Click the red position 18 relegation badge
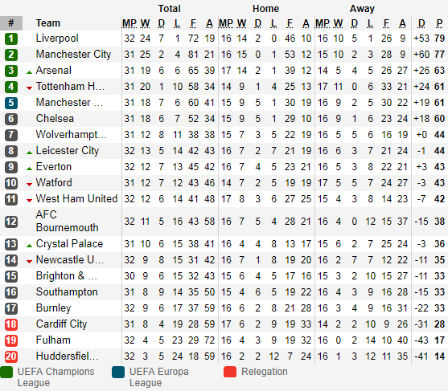Viewport: 448px width, 391px height. coord(11,324)
